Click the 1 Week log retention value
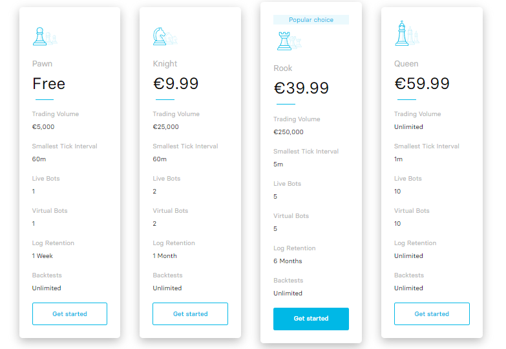The image size is (506, 349). click(43, 256)
